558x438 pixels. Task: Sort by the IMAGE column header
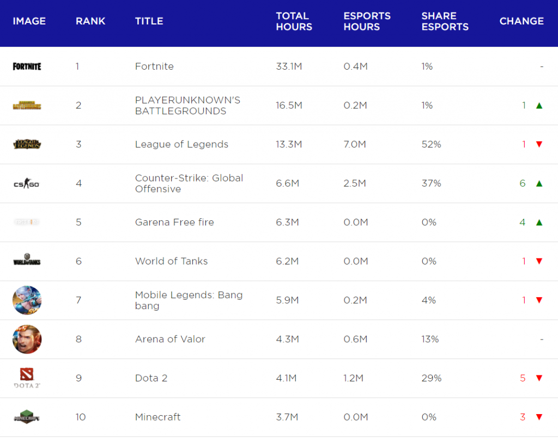tap(29, 21)
